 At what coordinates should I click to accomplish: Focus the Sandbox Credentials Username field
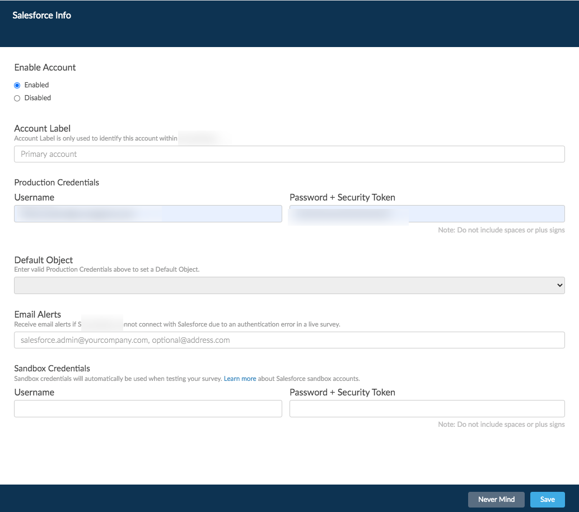coord(148,408)
